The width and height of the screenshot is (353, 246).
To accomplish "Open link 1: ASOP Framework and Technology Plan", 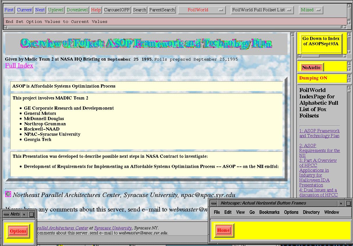I will [319, 133].
